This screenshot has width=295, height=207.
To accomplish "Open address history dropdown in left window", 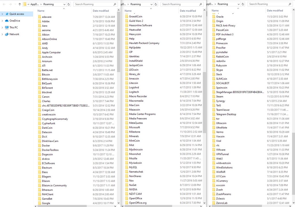I will point(64,4).
